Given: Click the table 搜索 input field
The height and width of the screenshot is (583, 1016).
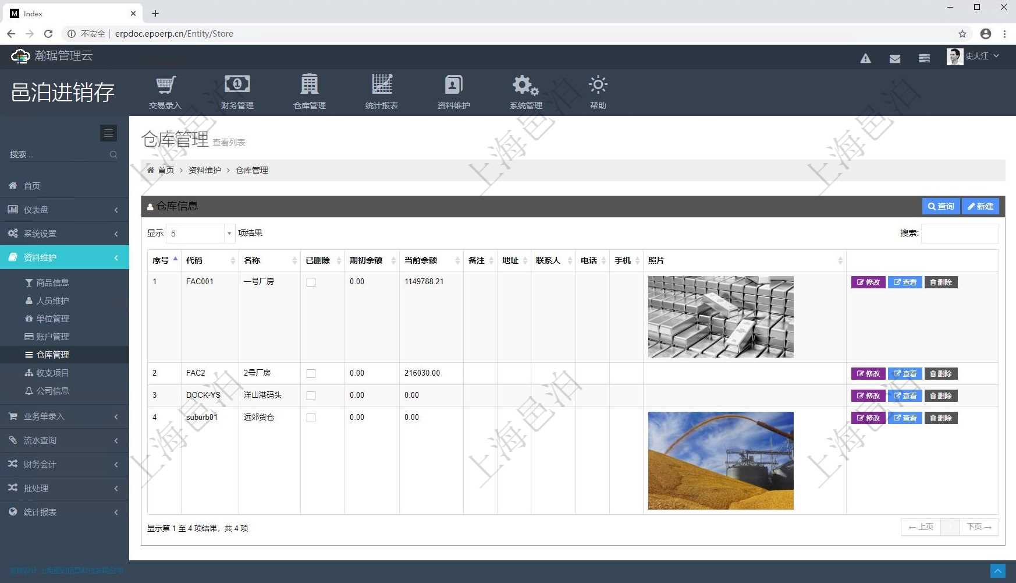Looking at the screenshot, I should tap(960, 234).
